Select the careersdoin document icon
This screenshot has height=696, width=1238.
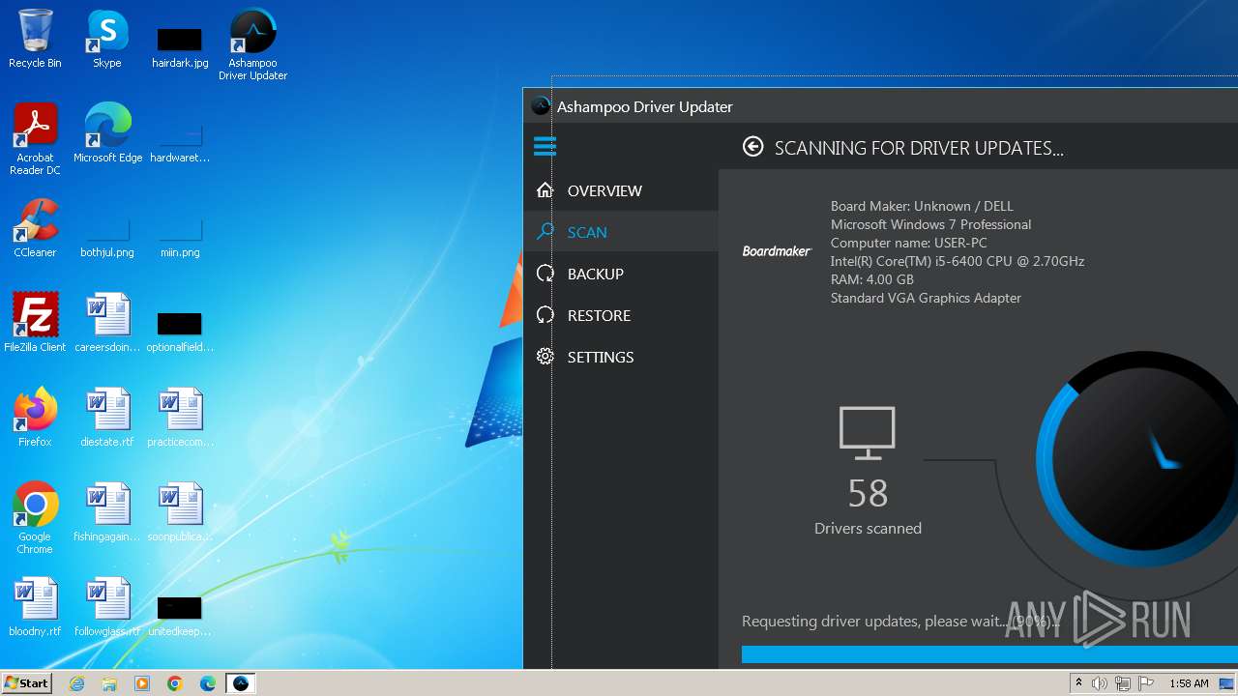click(107, 323)
